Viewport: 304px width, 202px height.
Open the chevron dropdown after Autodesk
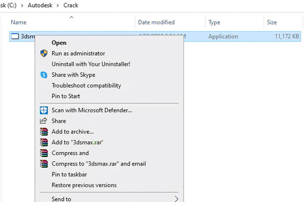tap(58, 5)
